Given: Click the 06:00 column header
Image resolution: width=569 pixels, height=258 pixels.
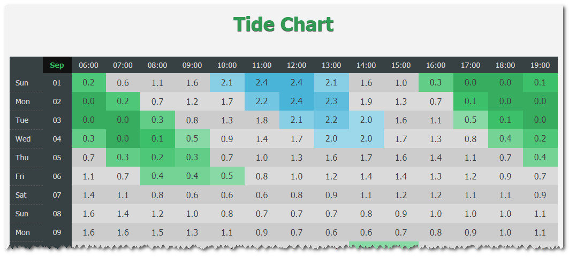Looking at the screenshot, I should tap(88, 65).
